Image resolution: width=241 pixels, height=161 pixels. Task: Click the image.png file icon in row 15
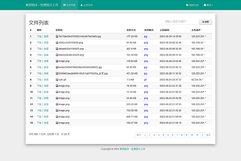pos(57,123)
